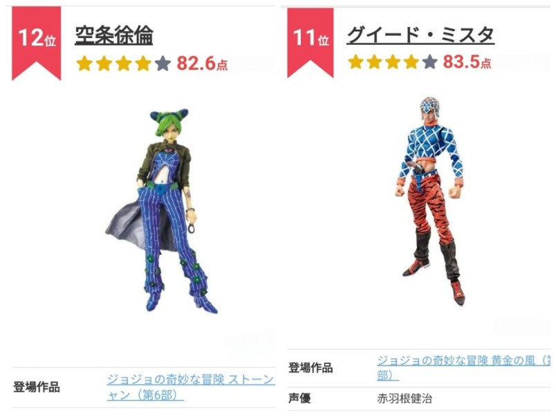Image resolution: width=556 pixels, height=417 pixels.
Task: Click the 声優 row label
Action: point(299,398)
